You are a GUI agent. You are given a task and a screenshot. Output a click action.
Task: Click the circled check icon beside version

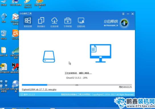(x=22, y=94)
